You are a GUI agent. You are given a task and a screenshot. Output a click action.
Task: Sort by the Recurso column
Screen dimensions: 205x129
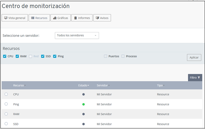(x=19, y=85)
